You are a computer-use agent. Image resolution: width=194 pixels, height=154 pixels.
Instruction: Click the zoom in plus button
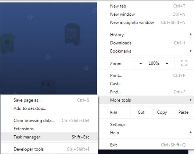click(x=167, y=63)
